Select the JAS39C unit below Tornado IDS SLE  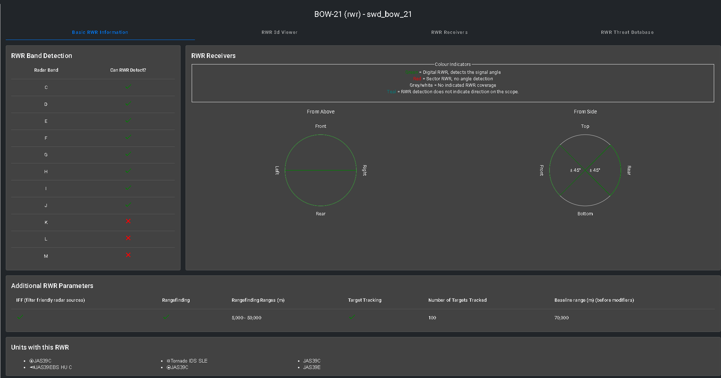(x=177, y=368)
